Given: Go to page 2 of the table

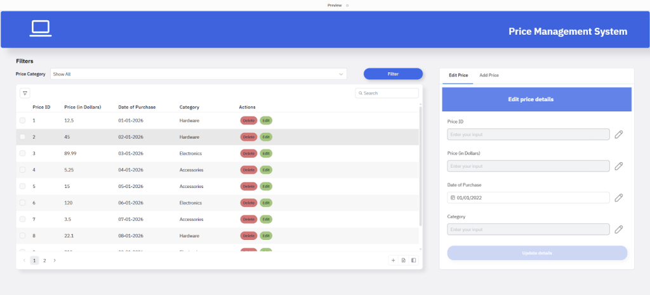Looking at the screenshot, I should (x=45, y=260).
